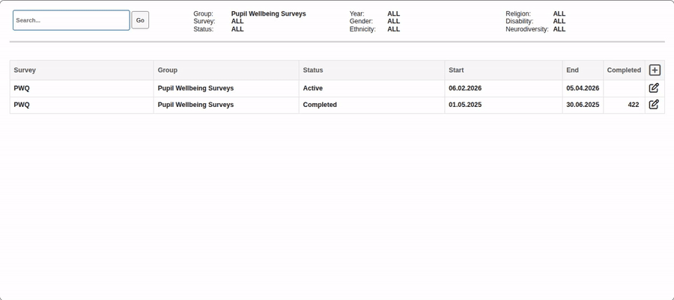Edit the Completed PWQ survey row
This screenshot has height=300, width=674.
pos(654,105)
